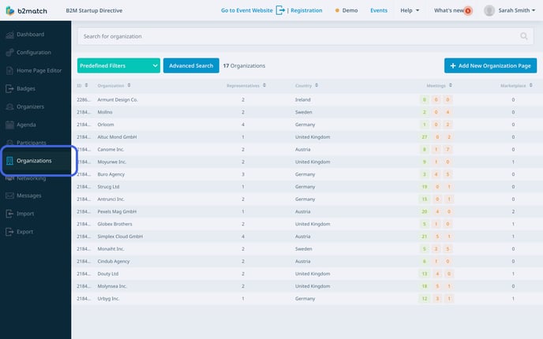This screenshot has width=543, height=339.
Task: Open Export in the sidebar
Action: click(25, 232)
